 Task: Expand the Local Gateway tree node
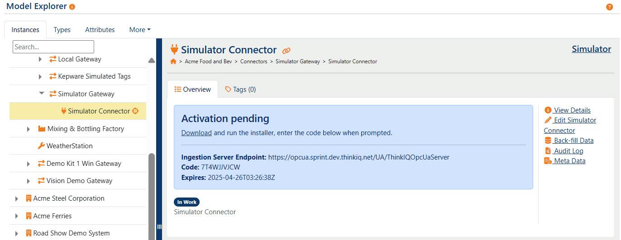tap(40, 59)
